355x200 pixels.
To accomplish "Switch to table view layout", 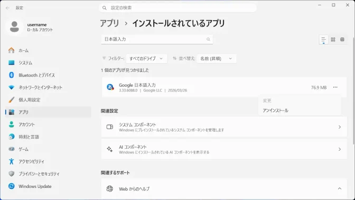I will [x=342, y=40].
